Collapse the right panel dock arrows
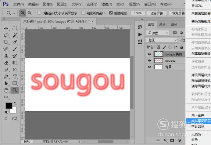The image size is (211, 145). coord(142,19)
